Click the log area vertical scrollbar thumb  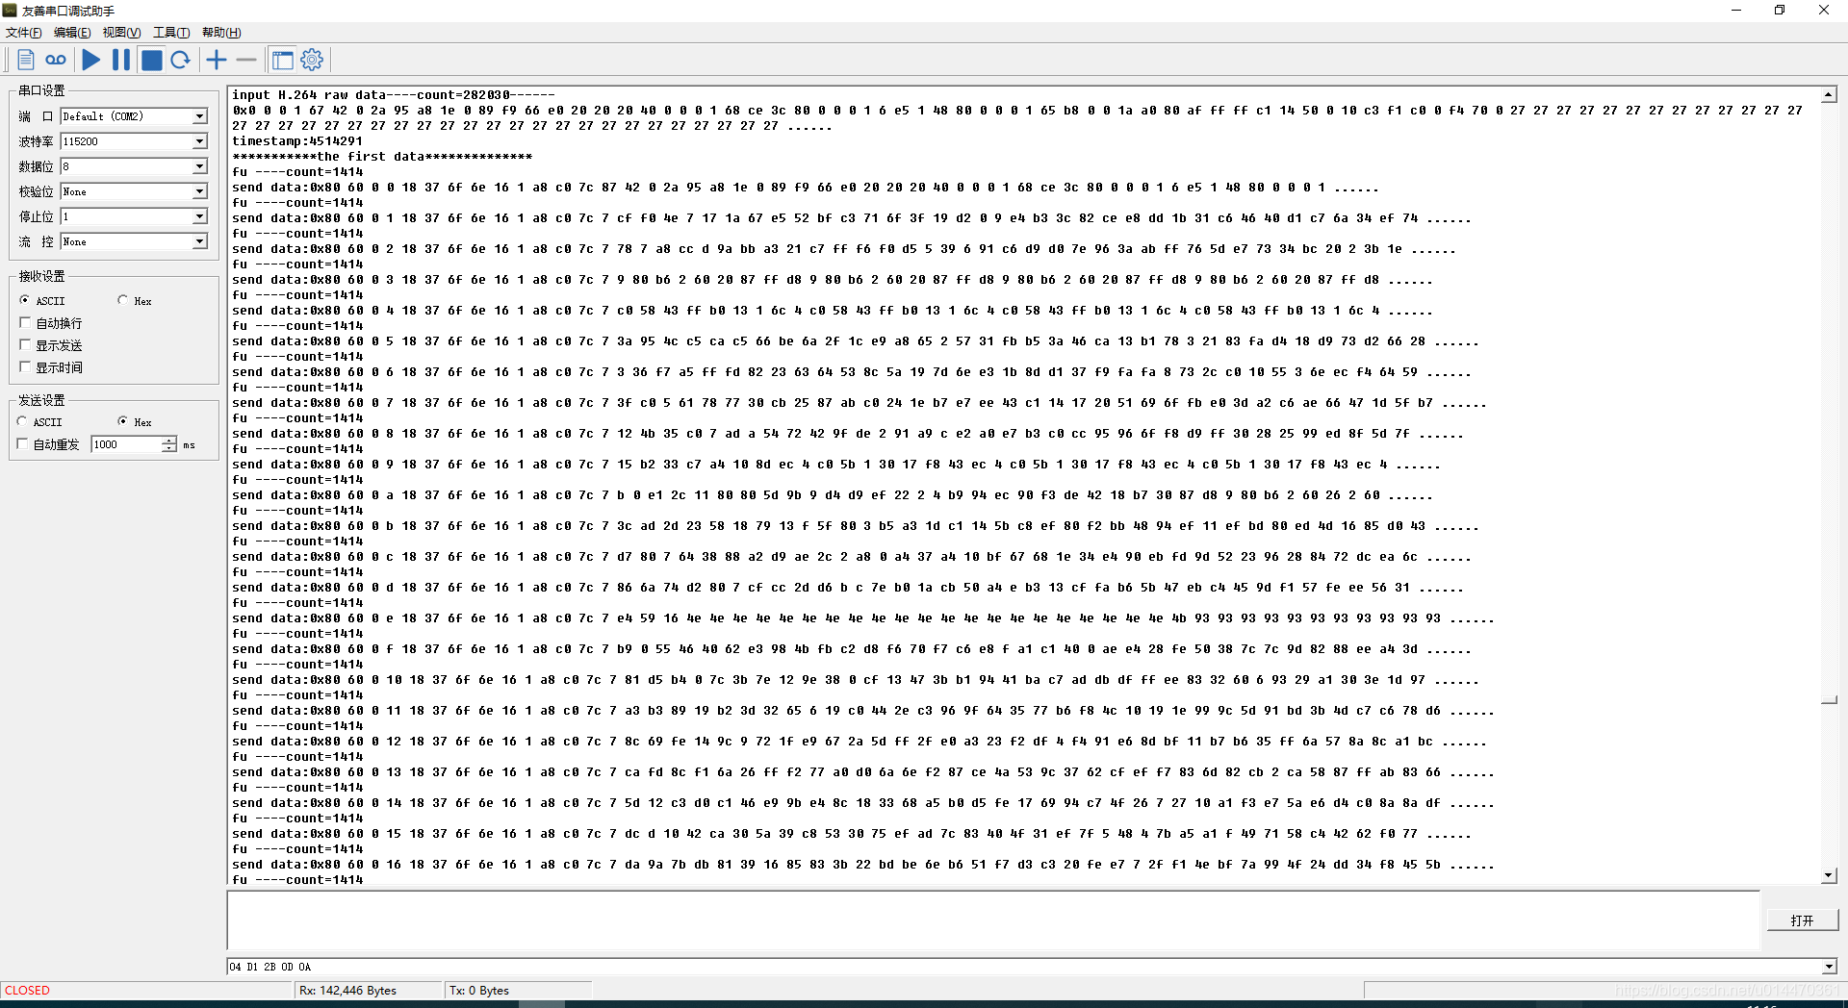pos(1829,700)
